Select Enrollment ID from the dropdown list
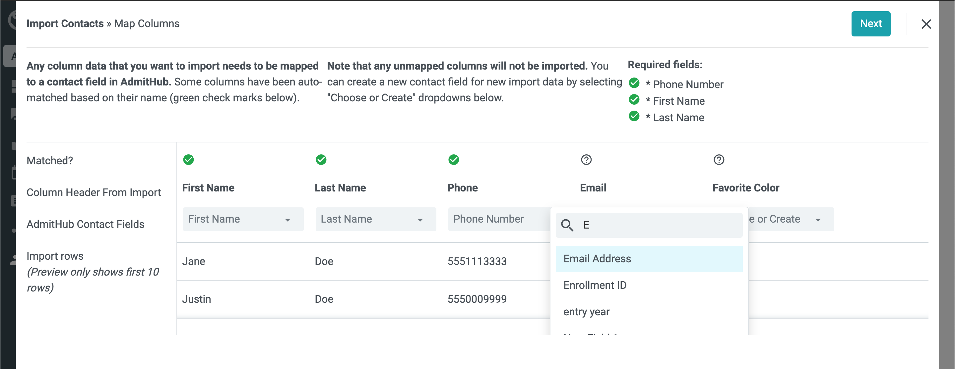The width and height of the screenshot is (955, 369). (x=649, y=285)
